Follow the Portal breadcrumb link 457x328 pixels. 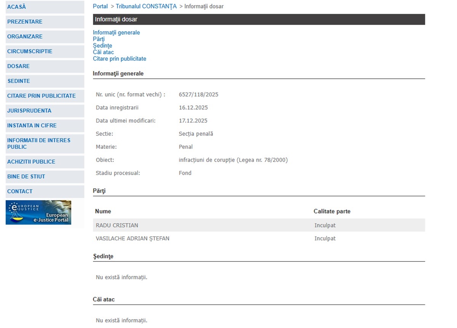point(100,6)
